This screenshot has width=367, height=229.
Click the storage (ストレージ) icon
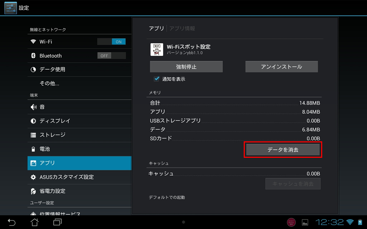click(x=33, y=135)
